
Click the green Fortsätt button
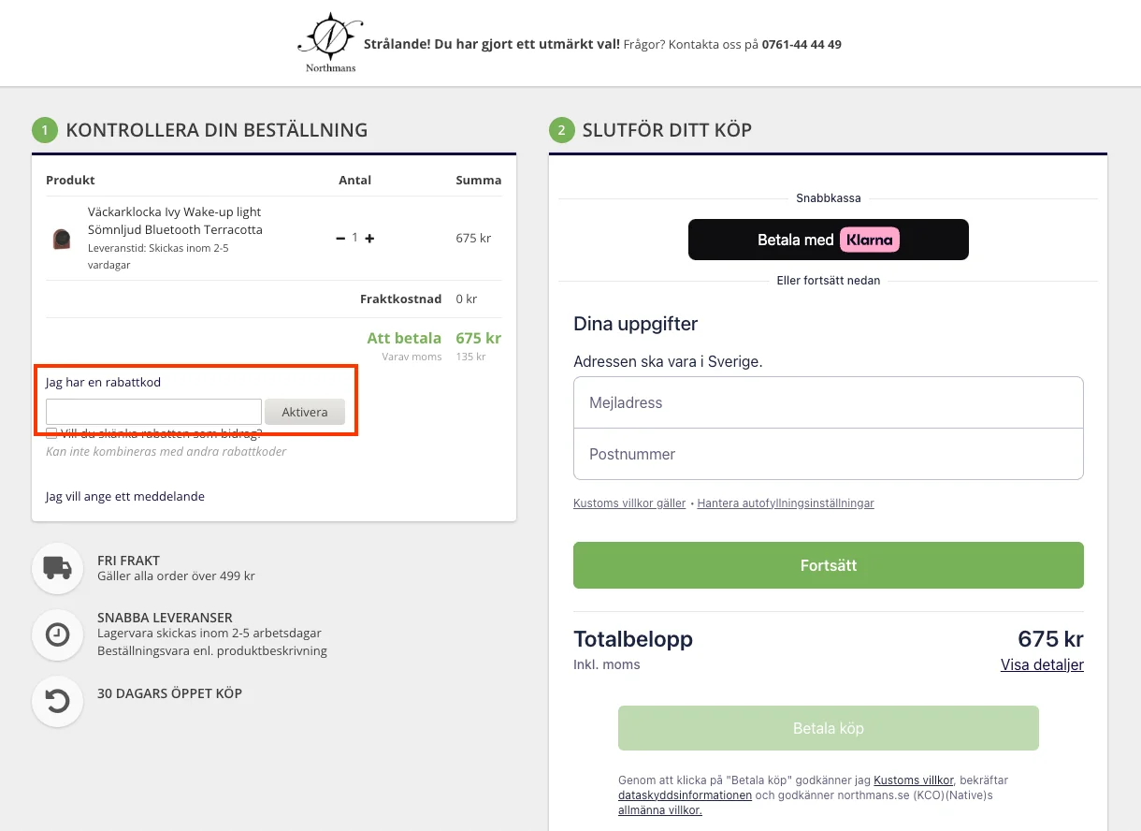pos(829,565)
